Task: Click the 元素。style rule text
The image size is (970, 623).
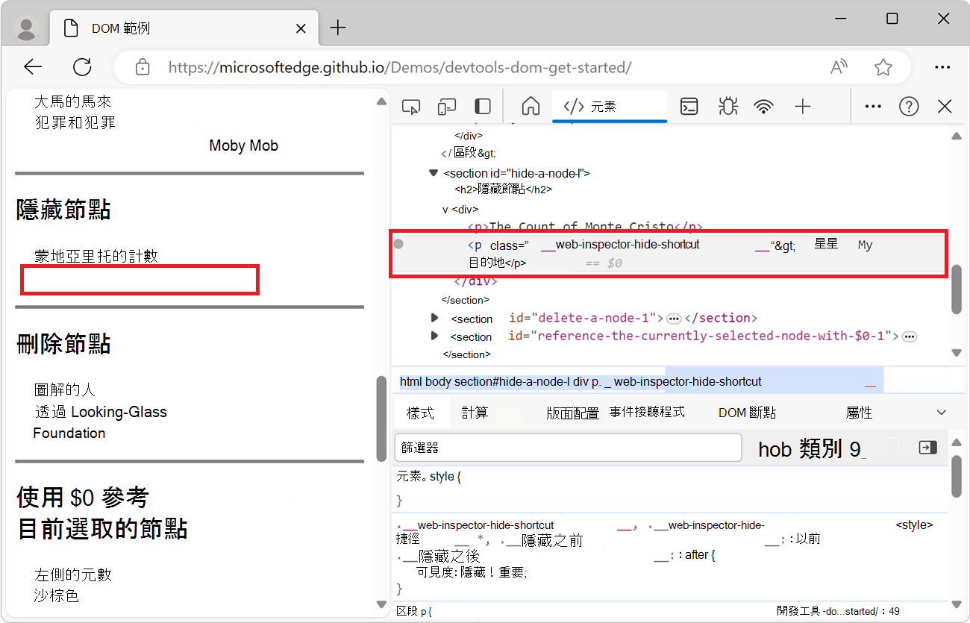Action: pyautogui.click(x=429, y=476)
